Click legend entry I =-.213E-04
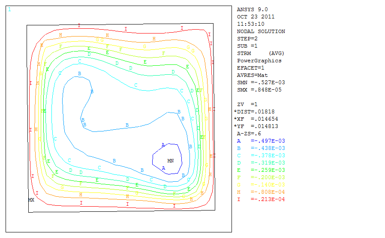Image resolution: width=385 pixels, height=238 pixels. [261, 199]
